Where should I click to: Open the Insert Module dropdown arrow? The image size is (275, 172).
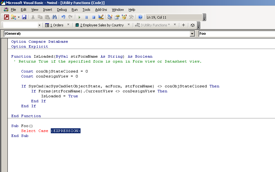click(x=19, y=17)
